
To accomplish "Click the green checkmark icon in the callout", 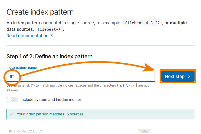I will click(x=11, y=114).
